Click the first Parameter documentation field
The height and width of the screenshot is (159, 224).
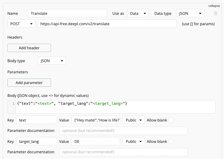point(123,131)
